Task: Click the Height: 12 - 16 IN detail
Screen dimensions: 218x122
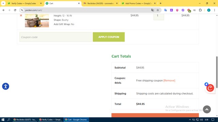Action: pos(63,16)
